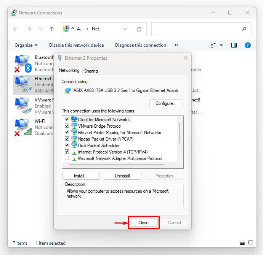263x255 pixels.
Task: Show more toolbar commands chevron
Action: [x=176, y=45]
